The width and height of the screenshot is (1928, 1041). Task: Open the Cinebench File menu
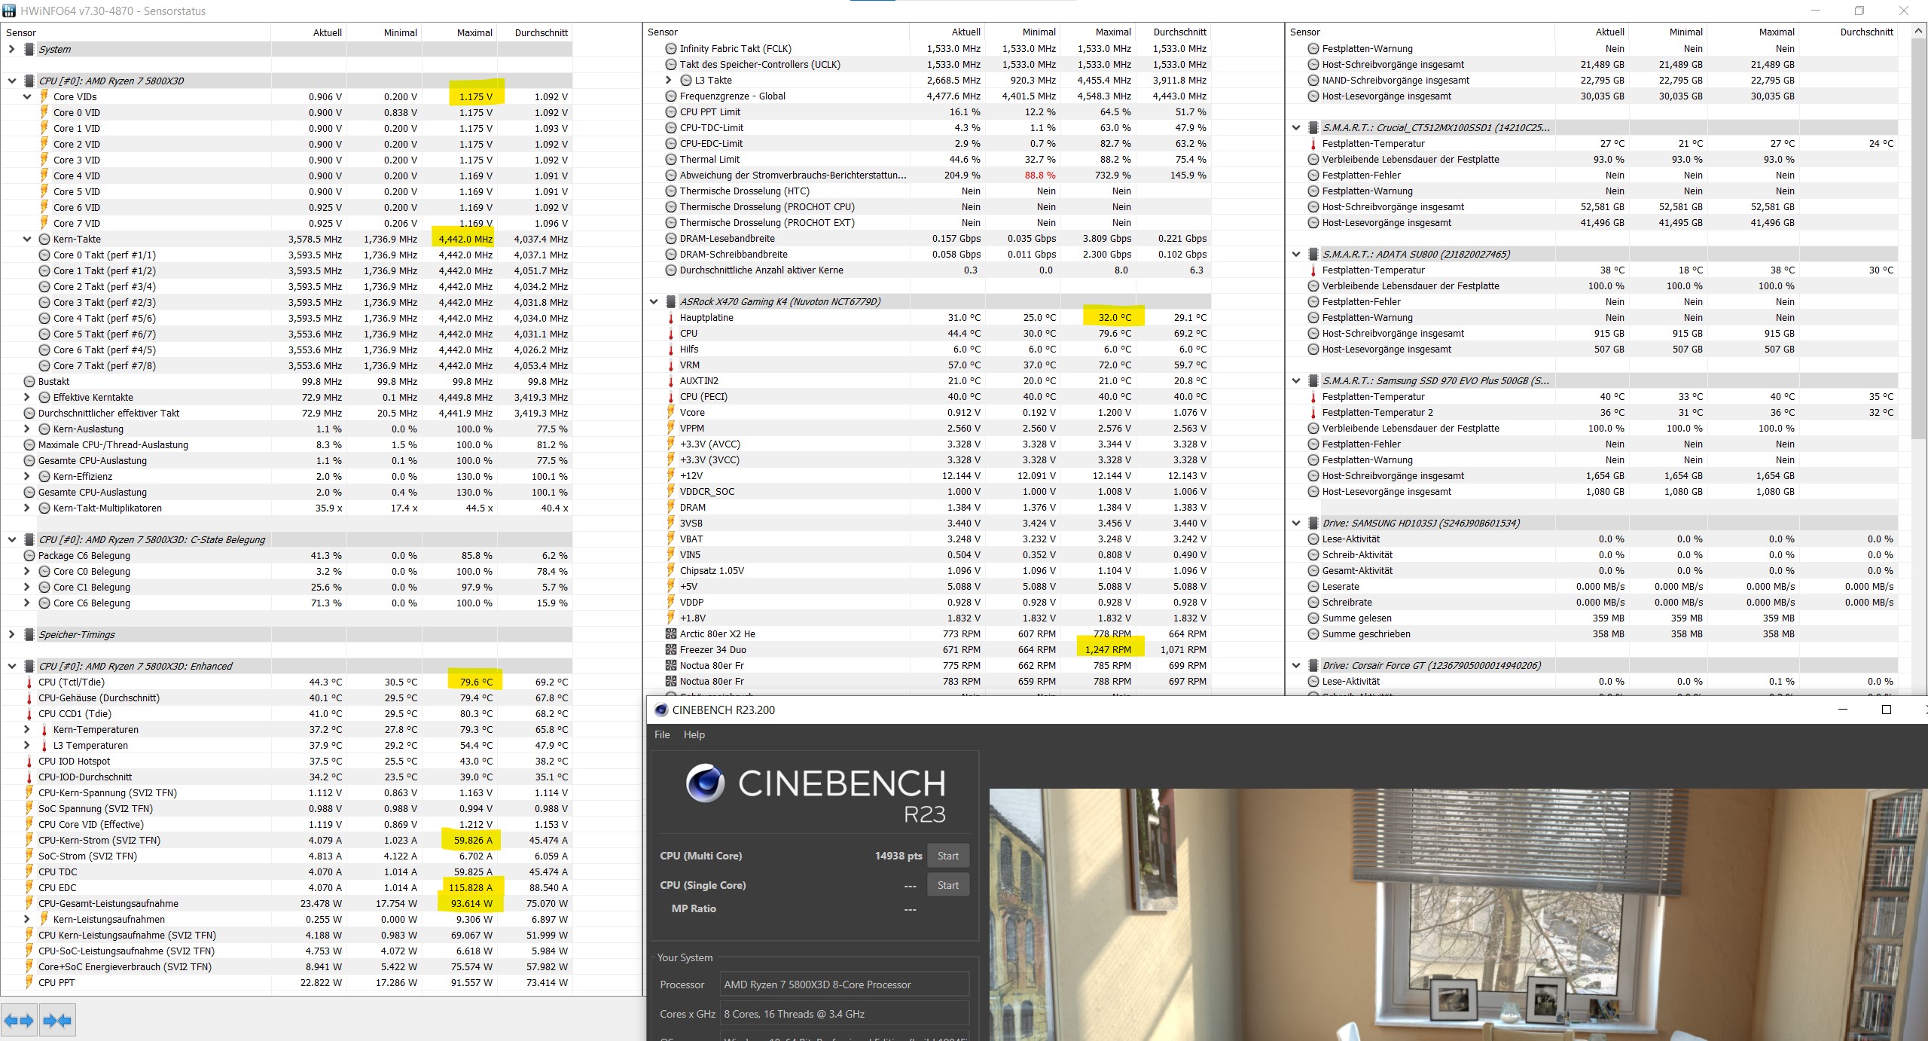pos(662,734)
